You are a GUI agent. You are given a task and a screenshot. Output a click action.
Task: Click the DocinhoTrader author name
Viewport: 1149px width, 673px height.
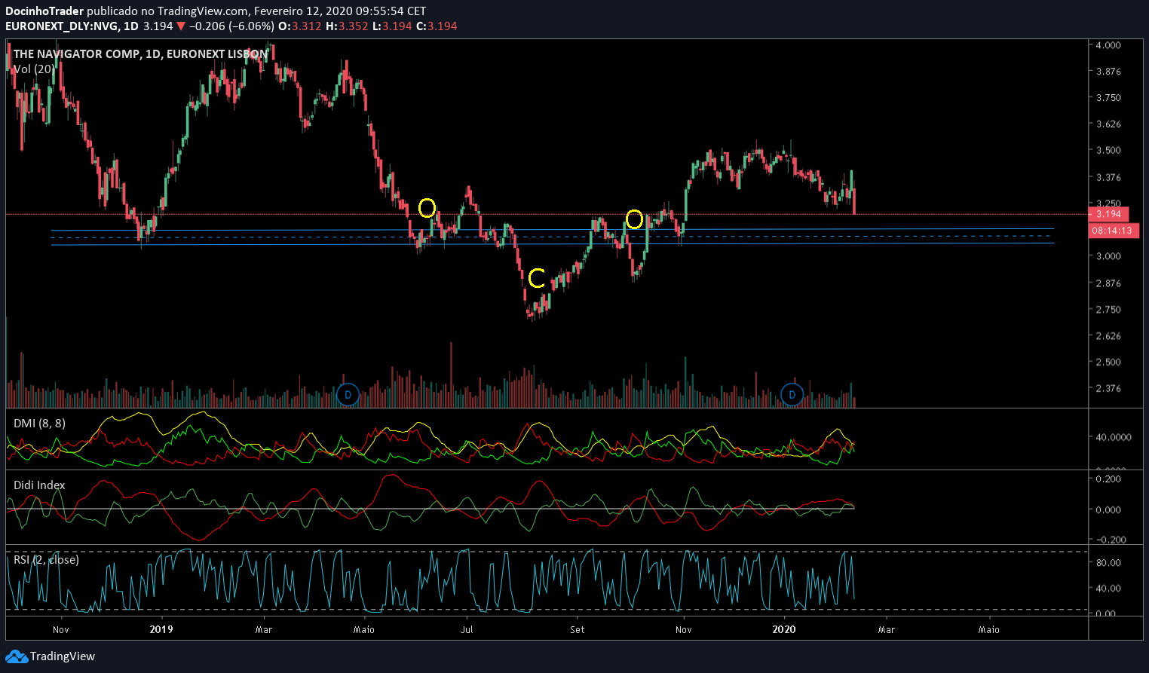(44, 11)
